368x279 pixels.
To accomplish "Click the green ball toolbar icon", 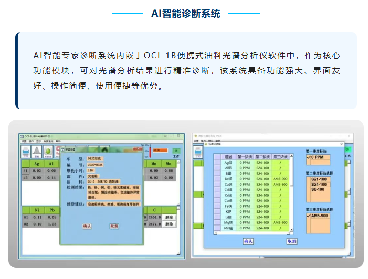I will point(48,152).
